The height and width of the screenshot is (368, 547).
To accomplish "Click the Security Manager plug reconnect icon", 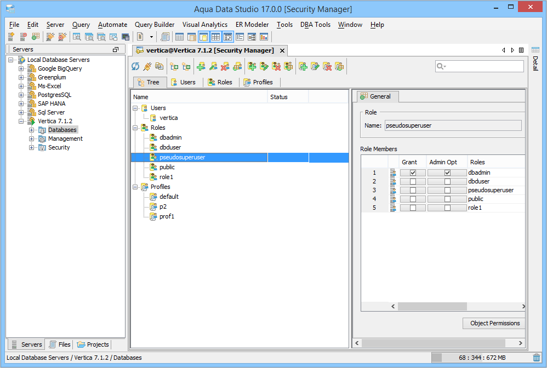I will pos(147,66).
